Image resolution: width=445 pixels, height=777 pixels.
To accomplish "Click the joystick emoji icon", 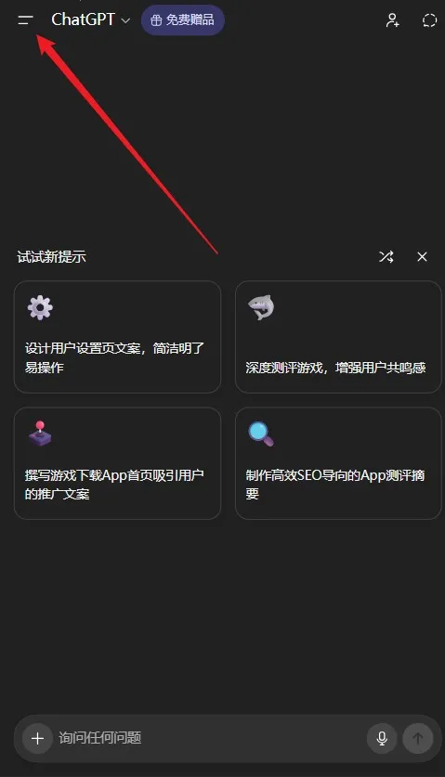I will click(x=40, y=434).
